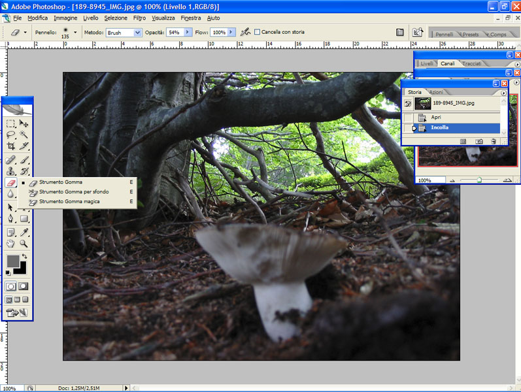This screenshot has width=521, height=392.
Task: Choose Strumento Gomma per sfondo from flyout
Action: (x=77, y=191)
